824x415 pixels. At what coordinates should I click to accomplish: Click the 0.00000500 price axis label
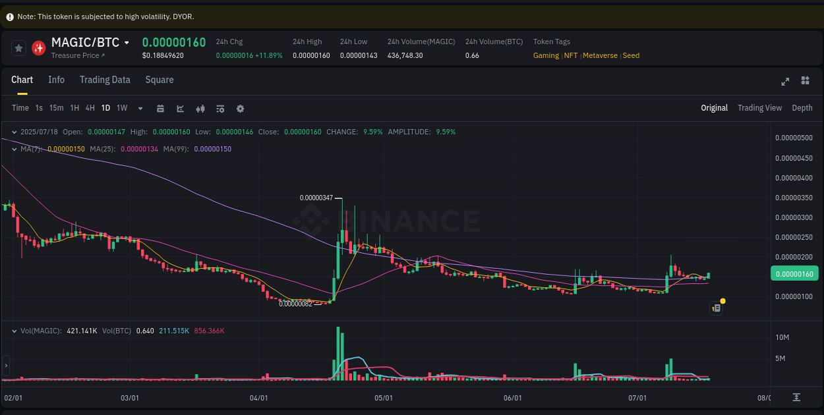pyautogui.click(x=794, y=138)
